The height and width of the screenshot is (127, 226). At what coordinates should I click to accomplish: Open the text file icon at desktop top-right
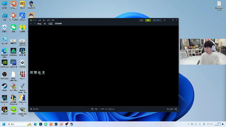point(219,6)
